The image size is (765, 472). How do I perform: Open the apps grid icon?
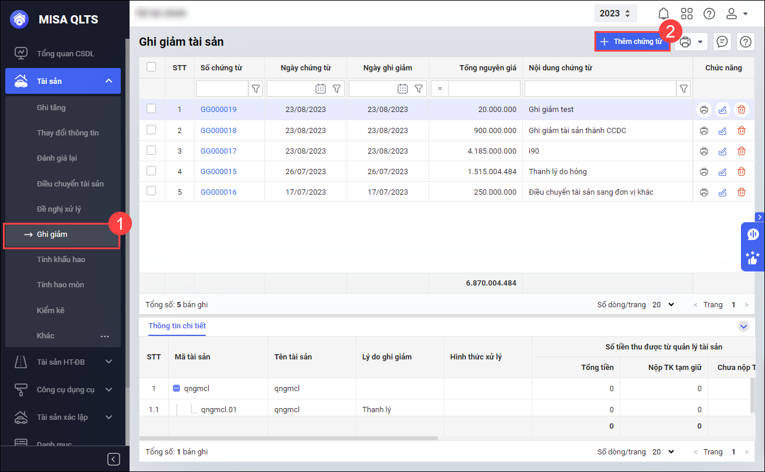[686, 13]
